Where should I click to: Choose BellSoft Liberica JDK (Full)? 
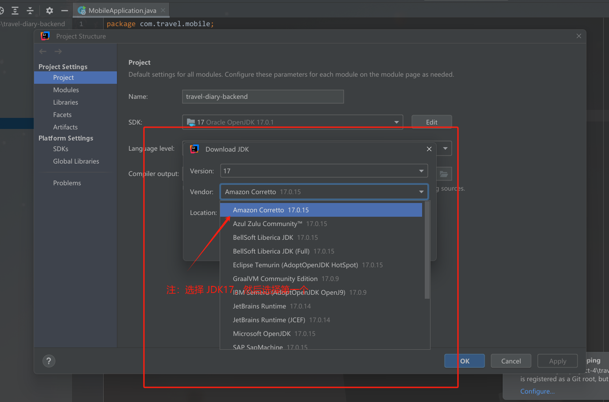tap(321, 251)
